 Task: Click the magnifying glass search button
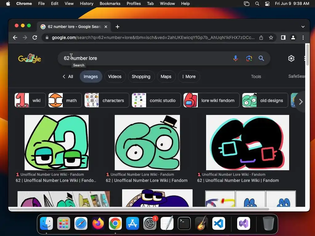click(x=261, y=58)
